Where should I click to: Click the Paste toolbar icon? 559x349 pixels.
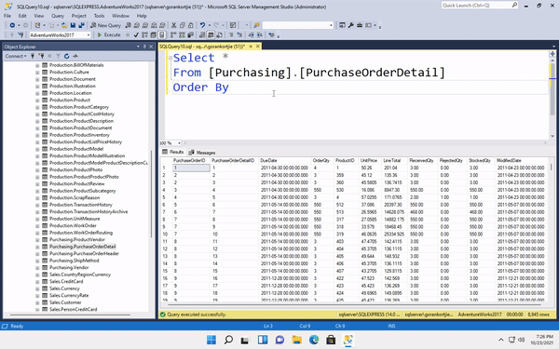[x=191, y=25]
